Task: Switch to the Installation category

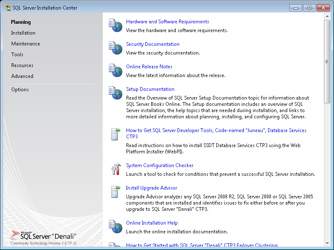Action: coord(23,33)
